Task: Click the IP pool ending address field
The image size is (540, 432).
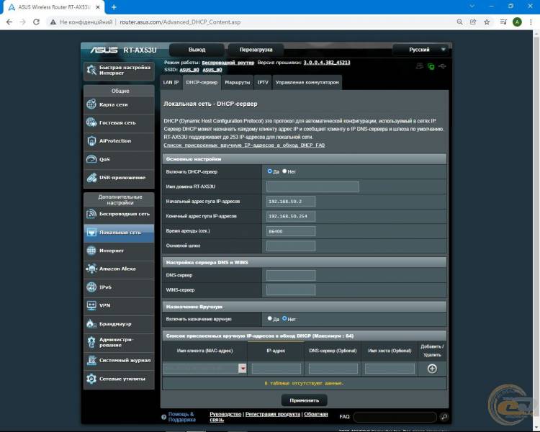Action: (291, 216)
